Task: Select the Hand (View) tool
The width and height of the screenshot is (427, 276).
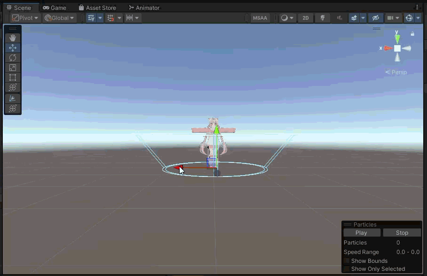Action: (x=13, y=38)
